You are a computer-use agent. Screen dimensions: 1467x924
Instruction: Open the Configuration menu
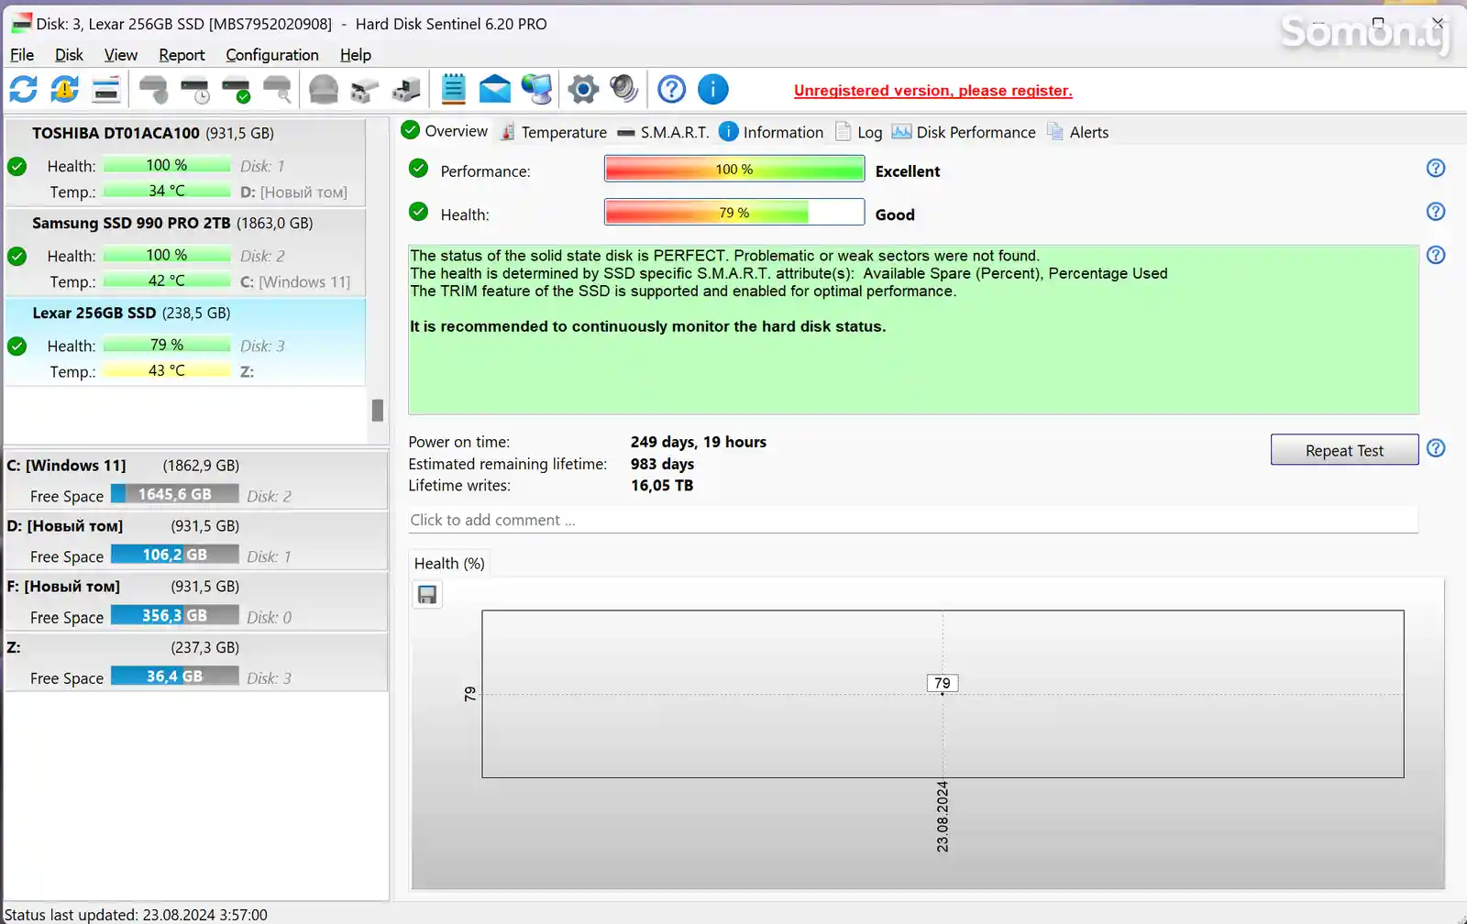click(272, 55)
